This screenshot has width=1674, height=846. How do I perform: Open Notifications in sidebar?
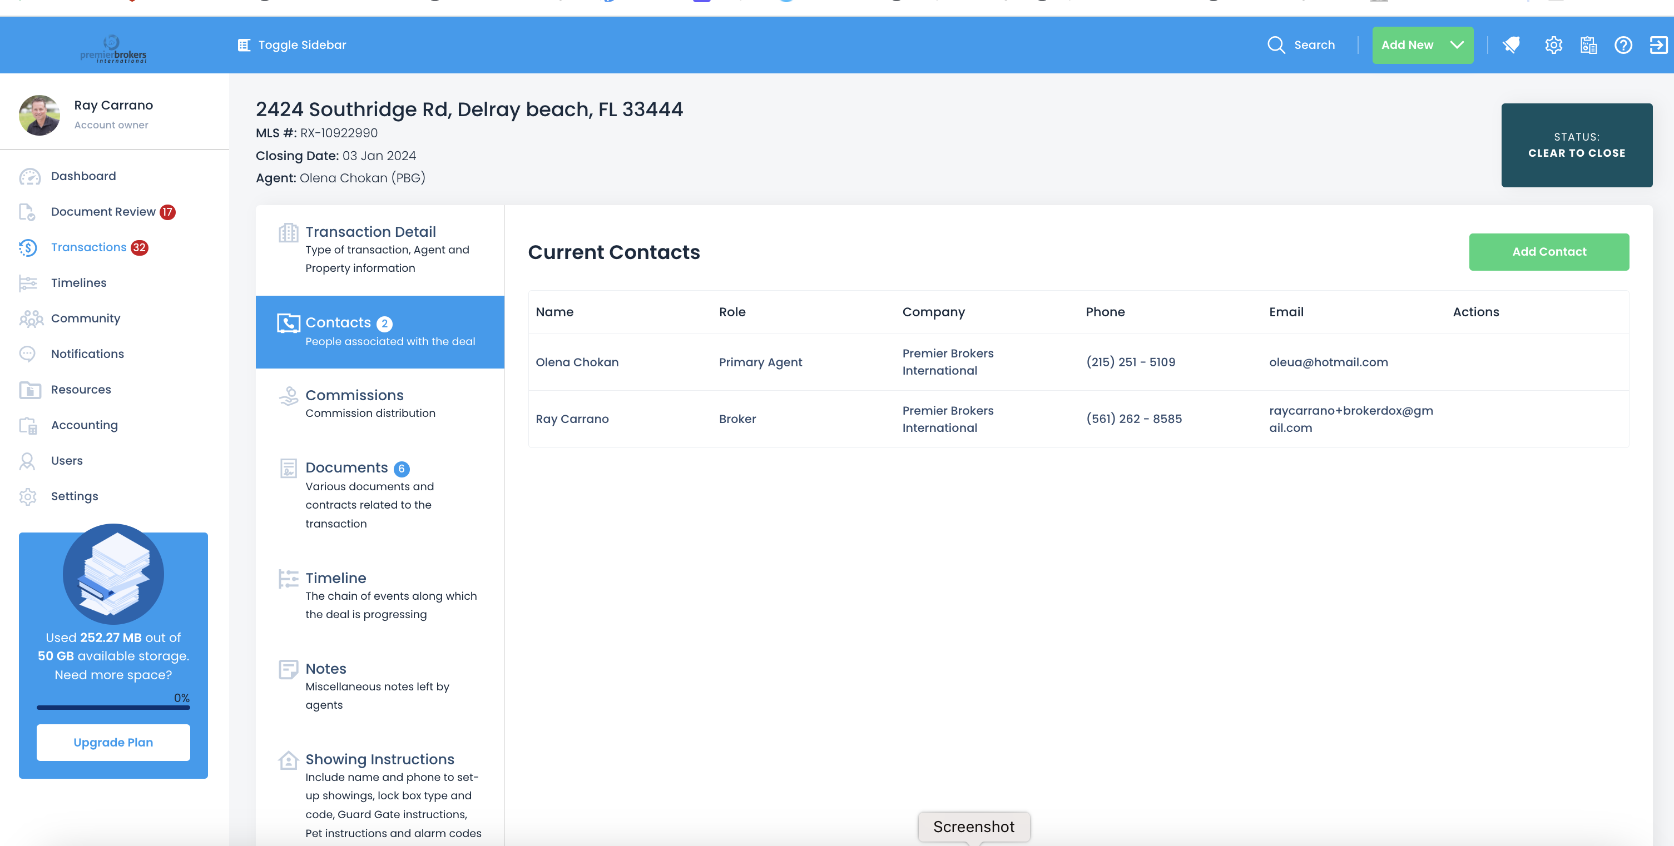[x=87, y=354]
